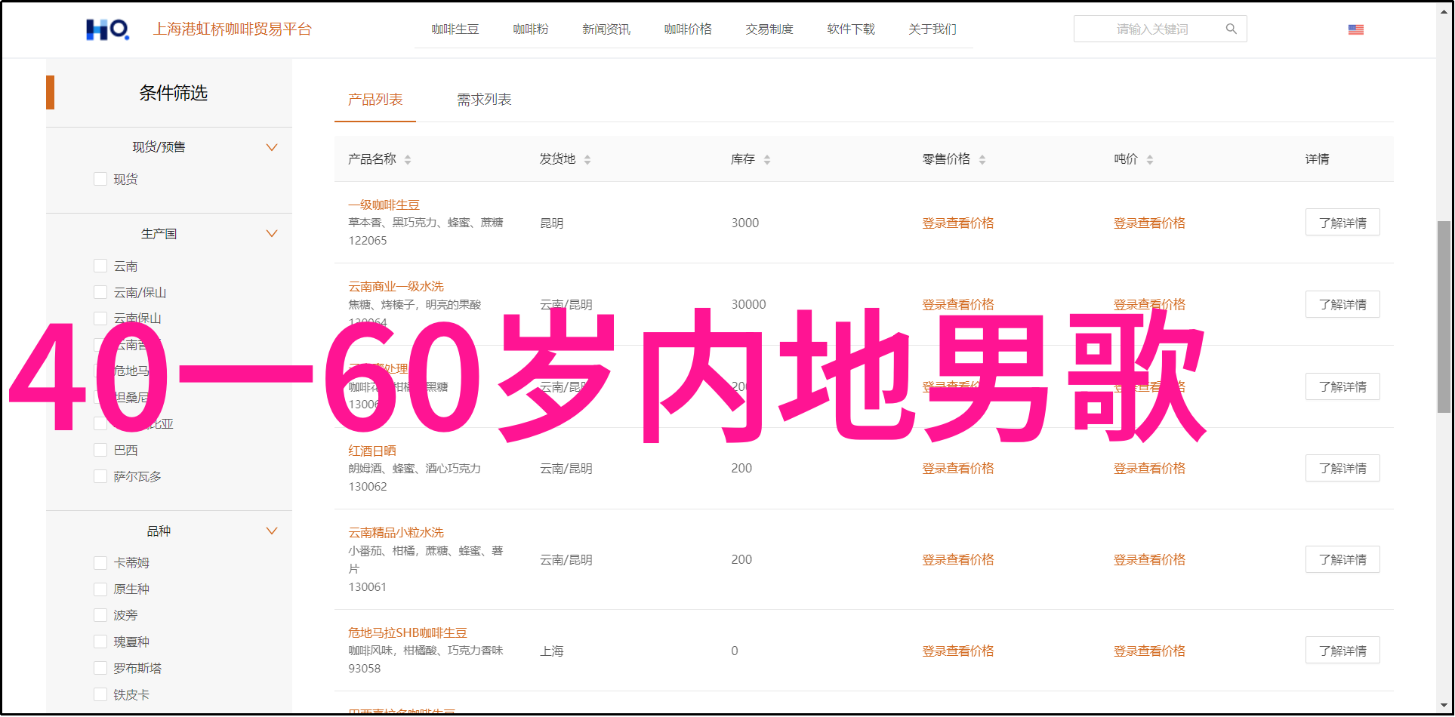This screenshot has height=717, width=1455.
Task: Click ton-price 登录查看价格 for 云南精品小粒水洗
Action: pyautogui.click(x=1149, y=559)
